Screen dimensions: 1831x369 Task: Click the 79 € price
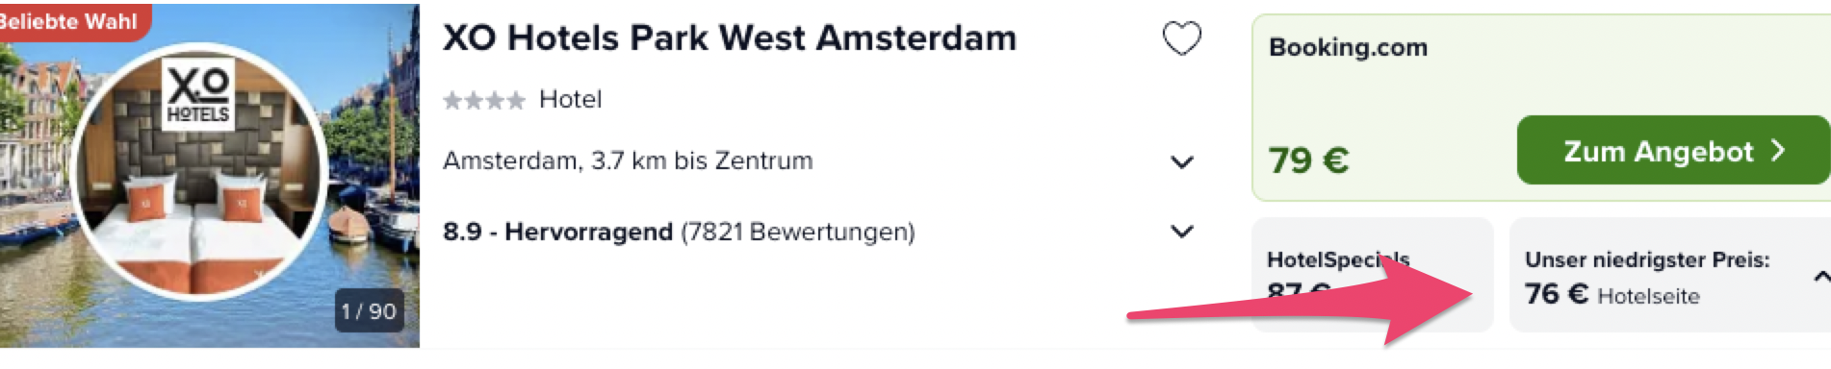[x=1308, y=160]
